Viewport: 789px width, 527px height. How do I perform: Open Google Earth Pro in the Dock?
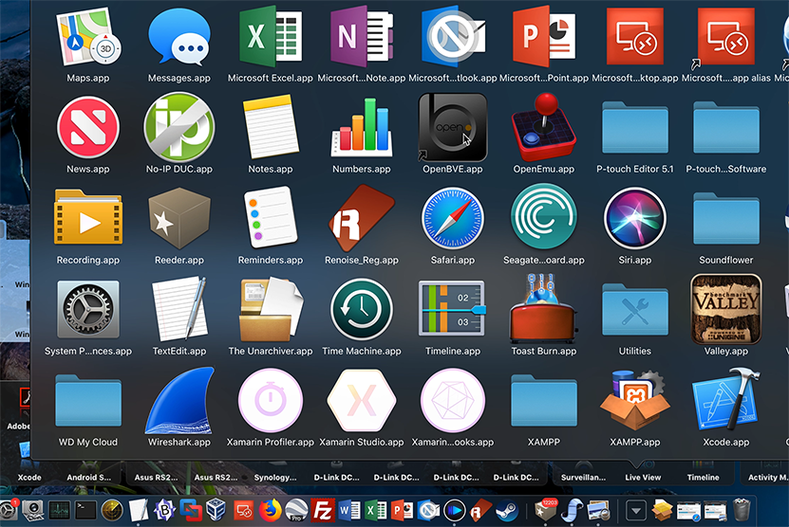tap(296, 511)
